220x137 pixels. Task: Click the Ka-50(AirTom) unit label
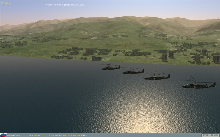[x=13, y=135]
